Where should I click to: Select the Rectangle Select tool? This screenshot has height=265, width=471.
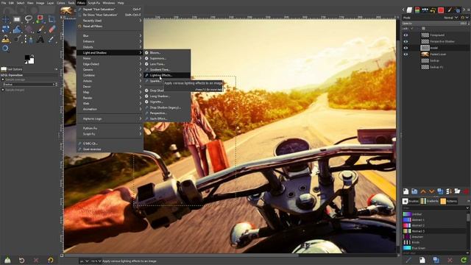[17, 20]
